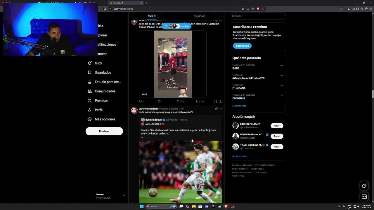Open F4B13N P4LM4R1 profile avatar
The image size is (374, 210).
click(x=236, y=126)
